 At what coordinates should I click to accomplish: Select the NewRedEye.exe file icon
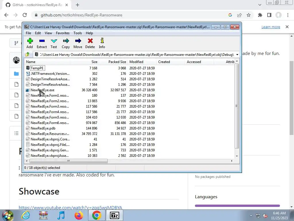coord(28,90)
